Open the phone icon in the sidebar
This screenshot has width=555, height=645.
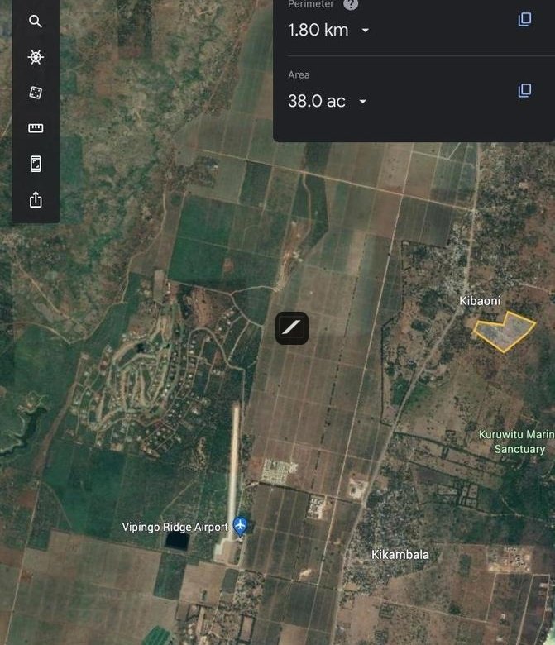pyautogui.click(x=36, y=164)
